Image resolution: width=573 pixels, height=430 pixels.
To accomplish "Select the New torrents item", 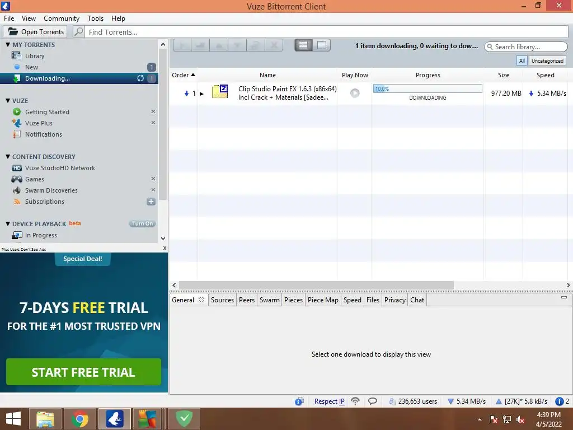I will click(31, 67).
